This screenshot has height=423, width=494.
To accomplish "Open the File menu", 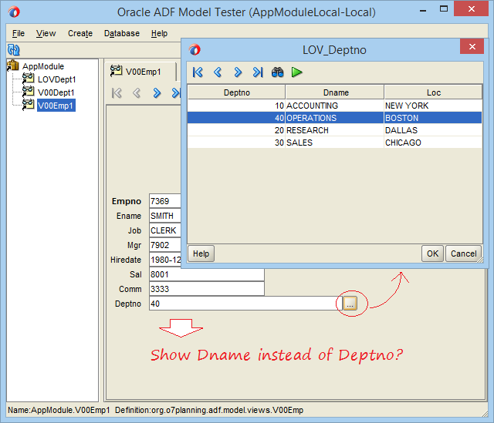I will pos(19,33).
